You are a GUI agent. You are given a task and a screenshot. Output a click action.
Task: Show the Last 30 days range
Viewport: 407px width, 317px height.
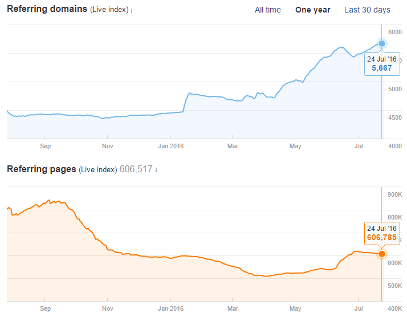tap(367, 10)
